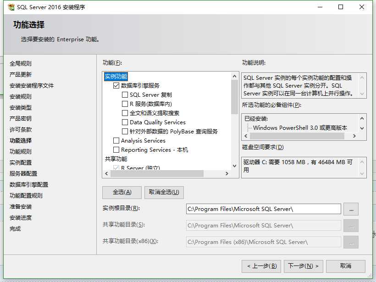Click the SQL Server installer title bar icon
376x282 pixels.
11,7
